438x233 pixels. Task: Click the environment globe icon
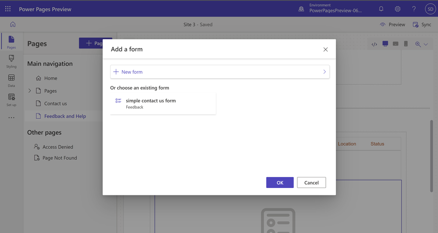click(301, 9)
